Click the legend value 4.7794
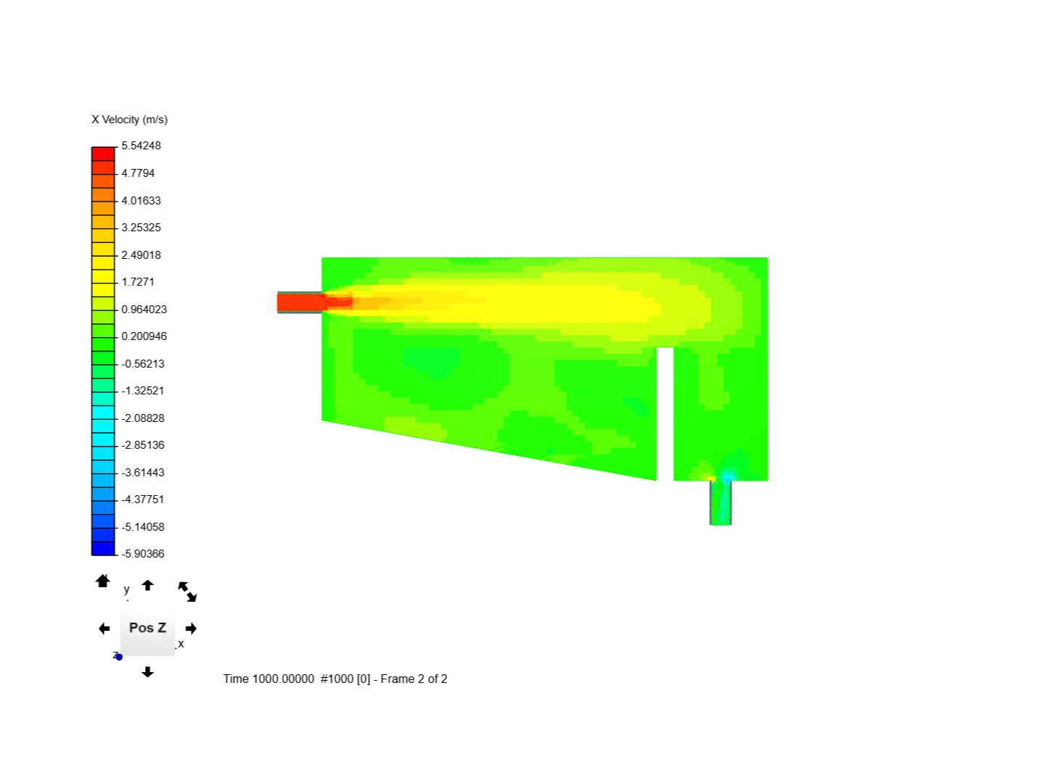Viewport: 1045px width, 783px height. pyautogui.click(x=138, y=173)
